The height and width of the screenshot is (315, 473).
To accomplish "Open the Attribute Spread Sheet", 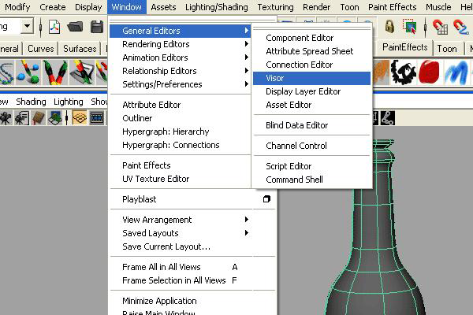I will (x=311, y=51).
